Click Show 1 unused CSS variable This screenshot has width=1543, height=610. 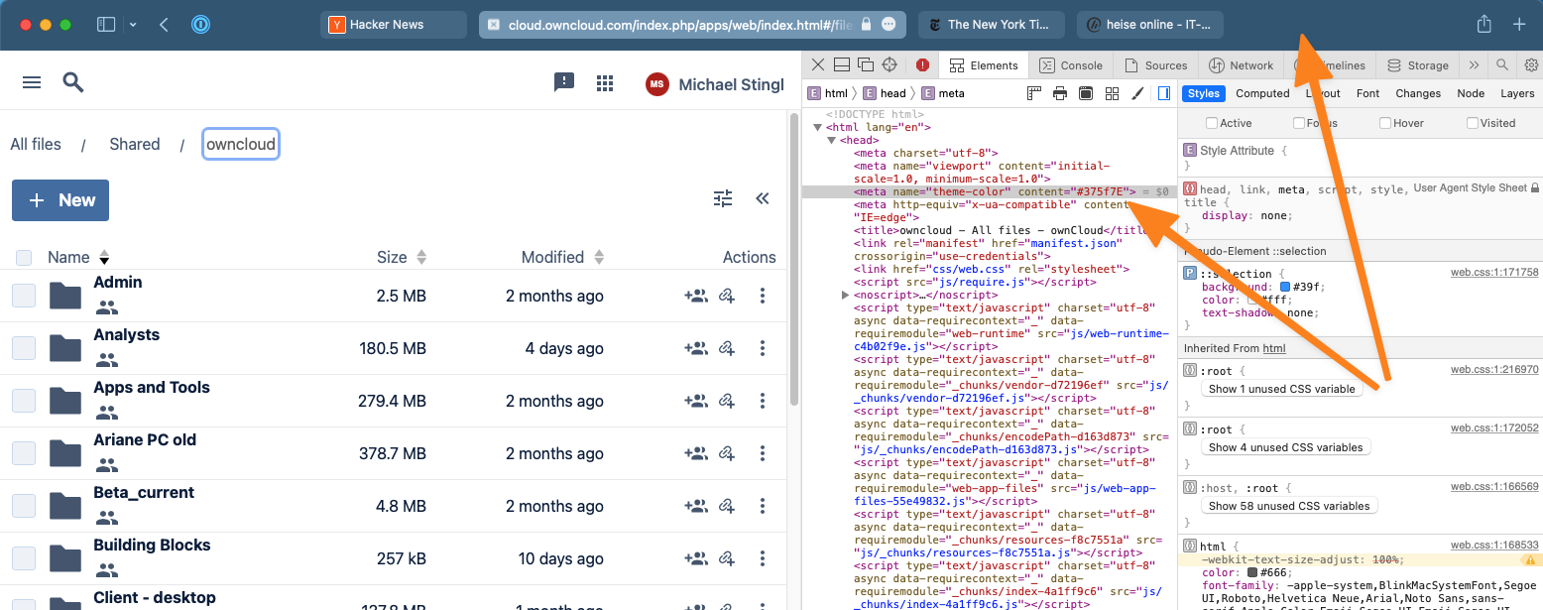pos(1282,389)
